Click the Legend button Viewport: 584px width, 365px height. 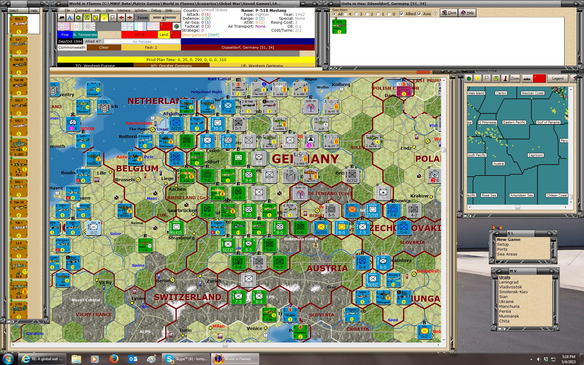558,78
